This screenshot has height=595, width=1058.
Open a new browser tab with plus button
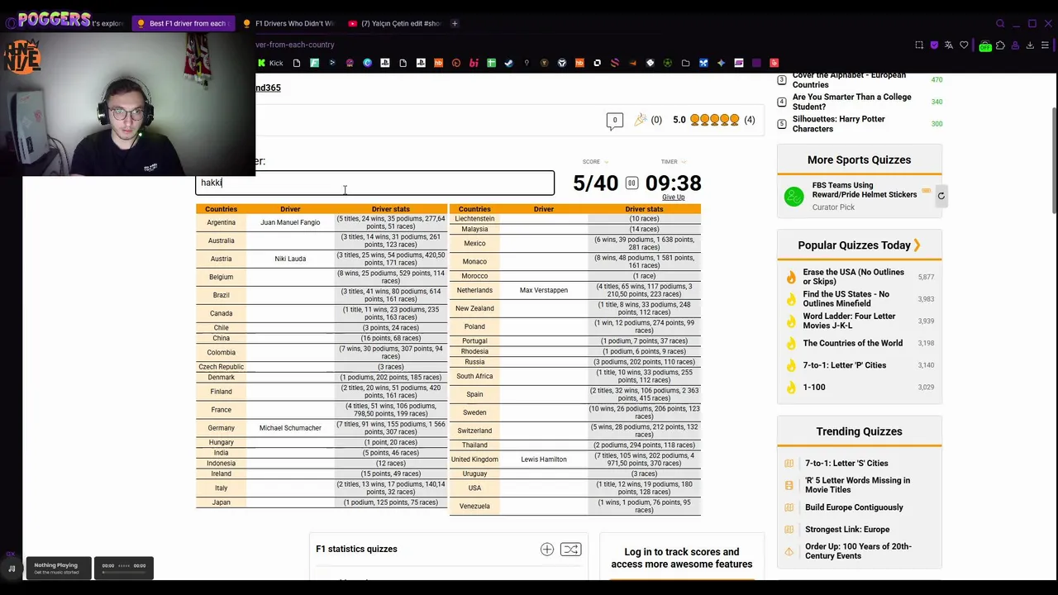click(455, 23)
